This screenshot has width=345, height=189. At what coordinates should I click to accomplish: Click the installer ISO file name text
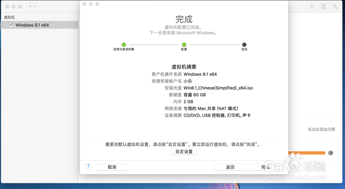[x=218, y=88]
